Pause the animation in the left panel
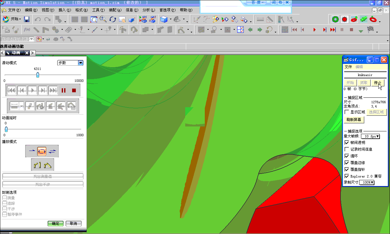 coord(64,90)
